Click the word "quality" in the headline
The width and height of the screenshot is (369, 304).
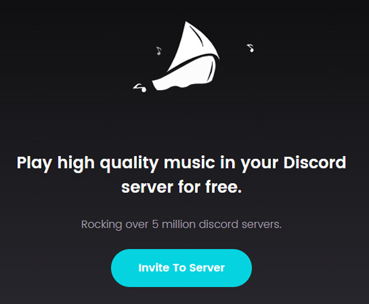point(129,163)
